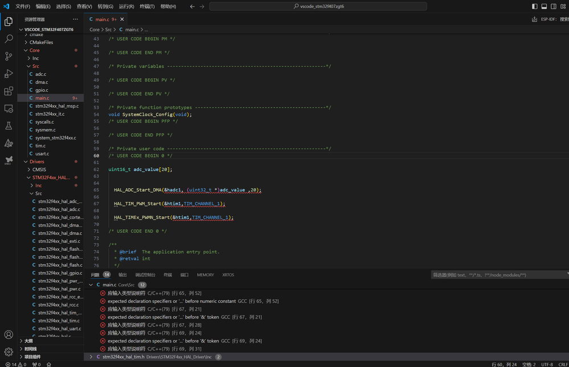Image resolution: width=569 pixels, height=367 pixels.
Task: Click the go back navigation arrow
Action: (192, 6)
